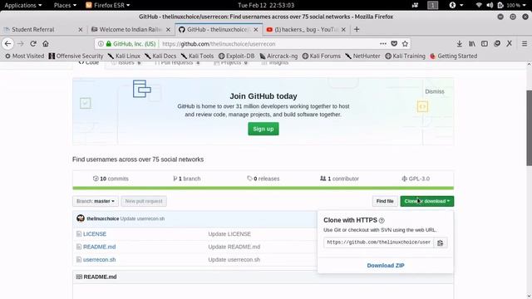
Task: Show the Firefox library icon
Action: [x=472, y=44]
